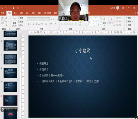Click the slide panel scroll-up arrow
The width and height of the screenshot is (138, 119).
click(20, 32)
